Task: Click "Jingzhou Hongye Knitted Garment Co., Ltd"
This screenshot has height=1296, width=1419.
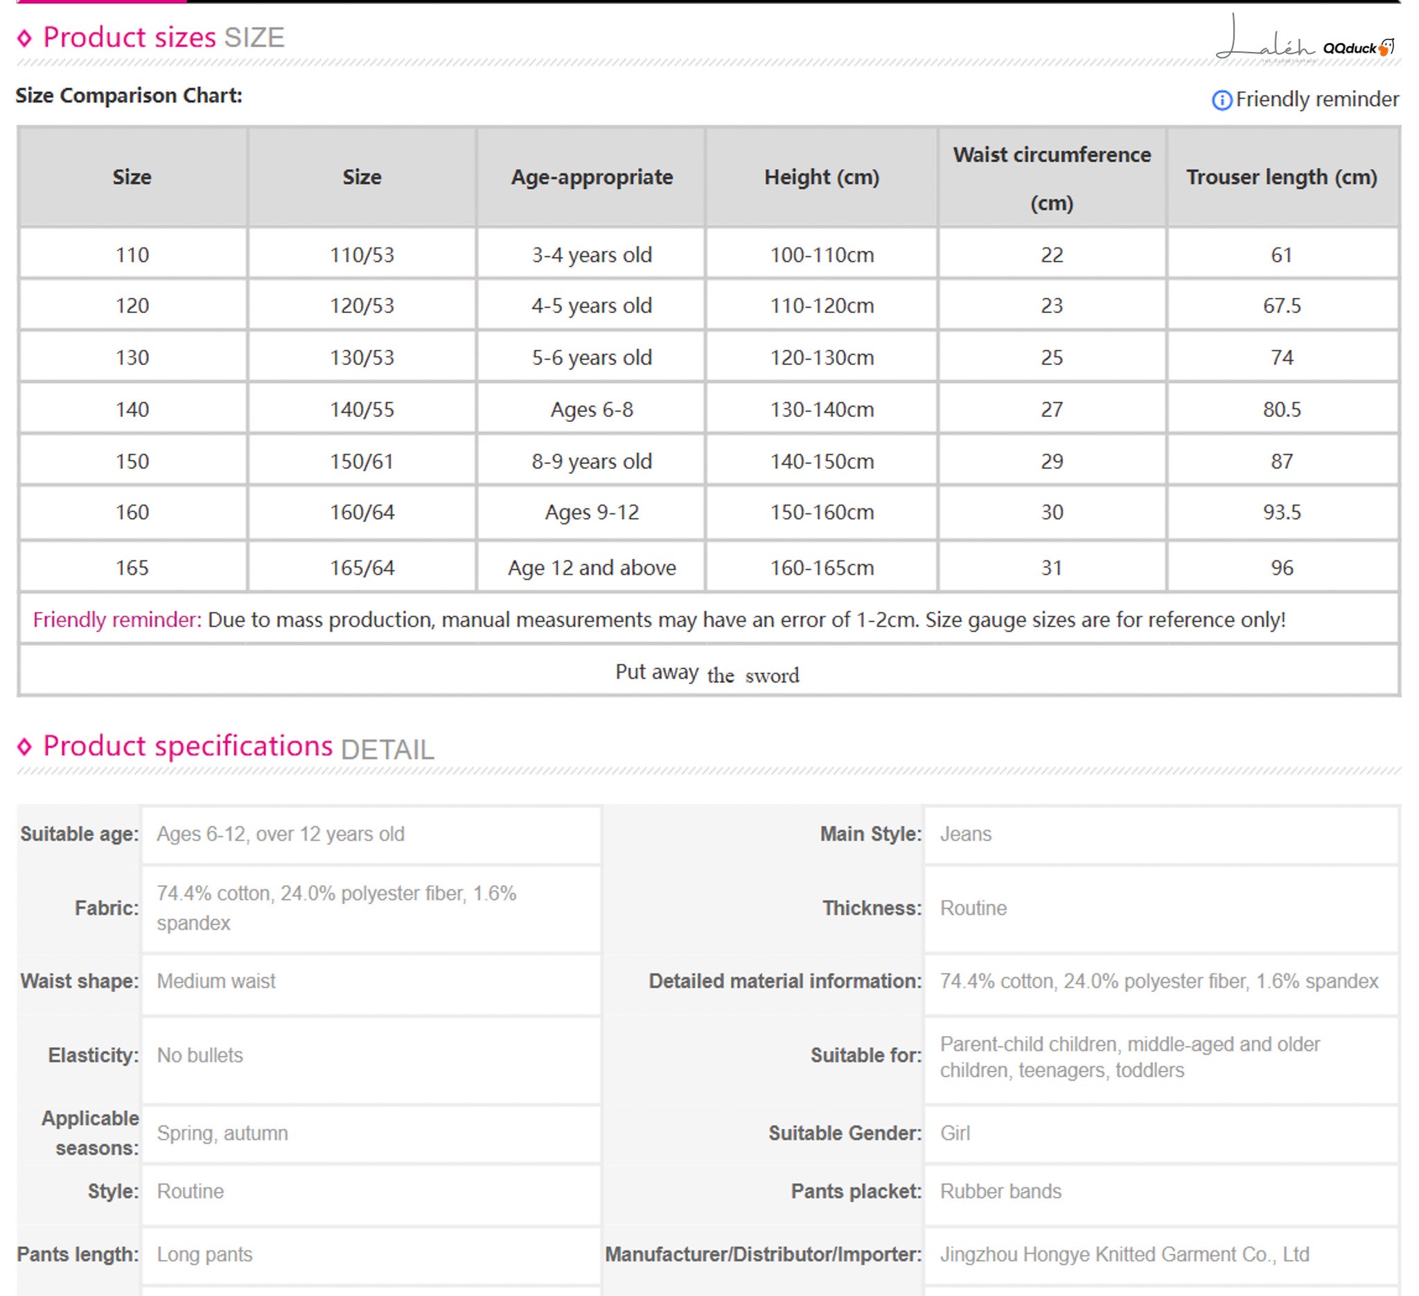Action: (1124, 1254)
